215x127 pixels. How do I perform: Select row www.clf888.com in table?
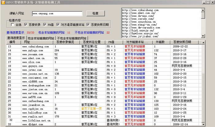pos(104,81)
